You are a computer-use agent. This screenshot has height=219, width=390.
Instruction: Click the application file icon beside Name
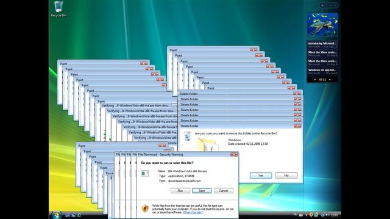pyautogui.click(x=145, y=173)
